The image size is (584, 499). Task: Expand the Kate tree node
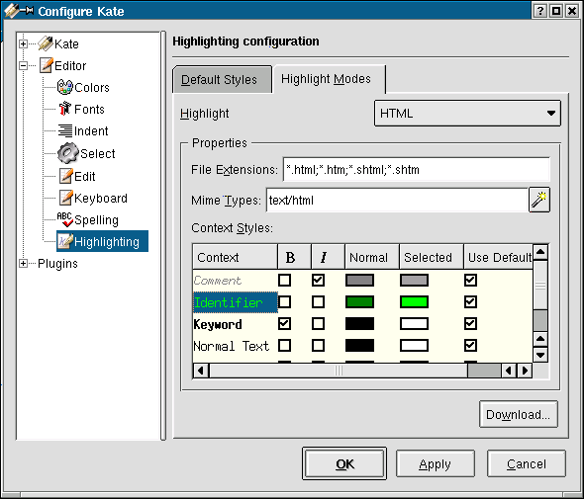(23, 43)
